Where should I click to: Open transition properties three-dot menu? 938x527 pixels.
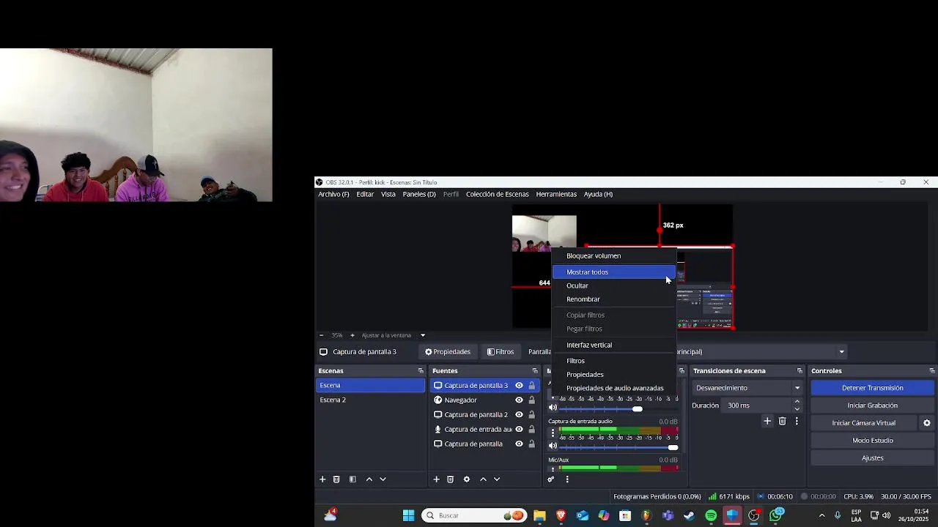(x=797, y=421)
